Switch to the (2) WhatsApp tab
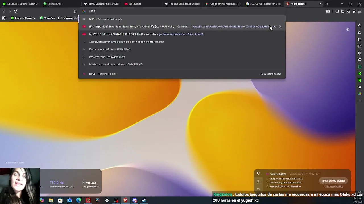364x204 pixels. [x=61, y=4]
